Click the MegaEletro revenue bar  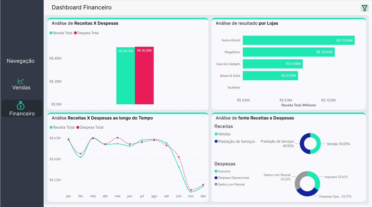click(x=289, y=52)
